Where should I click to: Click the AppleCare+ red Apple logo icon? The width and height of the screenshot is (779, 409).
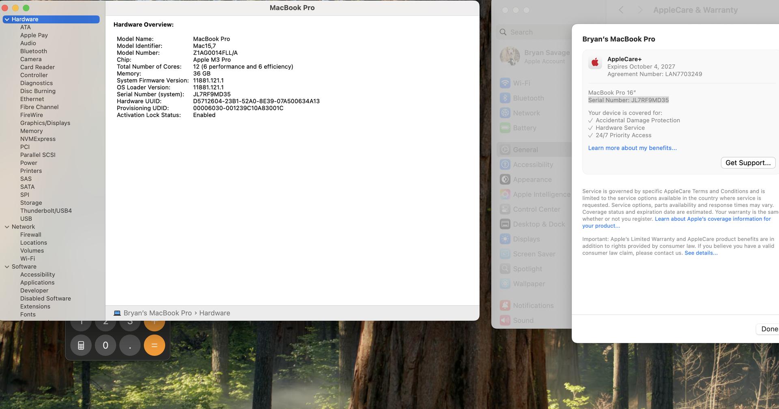pyautogui.click(x=595, y=62)
